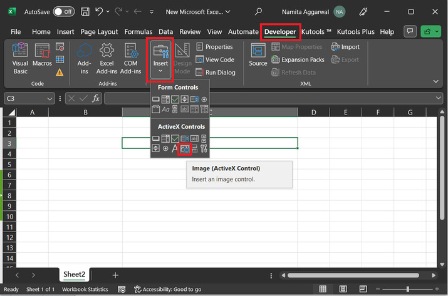448x296 pixels.
Task: Open the Insert controls dropdown
Action: (160, 59)
